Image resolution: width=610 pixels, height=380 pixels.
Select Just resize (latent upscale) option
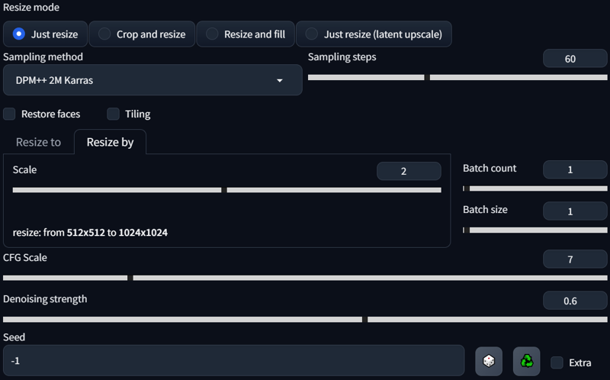(x=374, y=34)
